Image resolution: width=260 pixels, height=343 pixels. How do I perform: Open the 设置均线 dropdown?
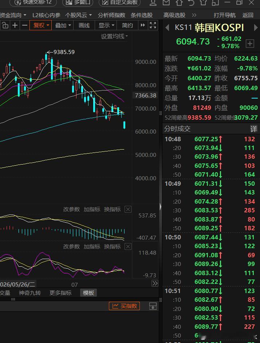114,36
